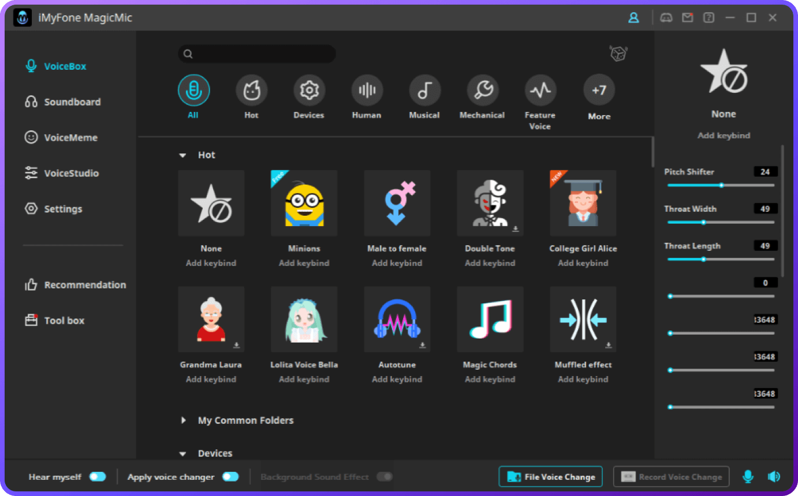The image size is (798, 496).
Task: Open the Settings sidebar tab
Action: (54, 209)
